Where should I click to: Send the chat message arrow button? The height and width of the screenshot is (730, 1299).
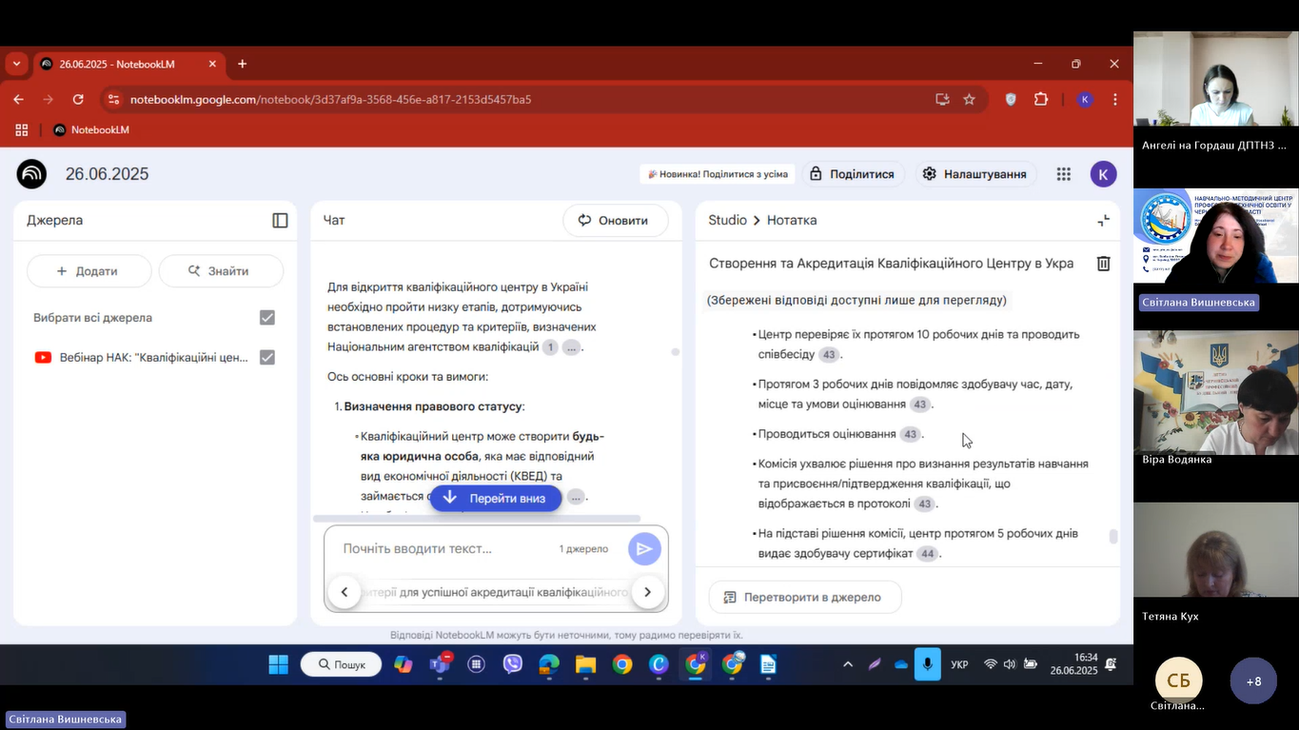644,548
